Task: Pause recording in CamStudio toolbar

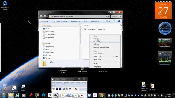Action: pyautogui.click(x=57, y=89)
